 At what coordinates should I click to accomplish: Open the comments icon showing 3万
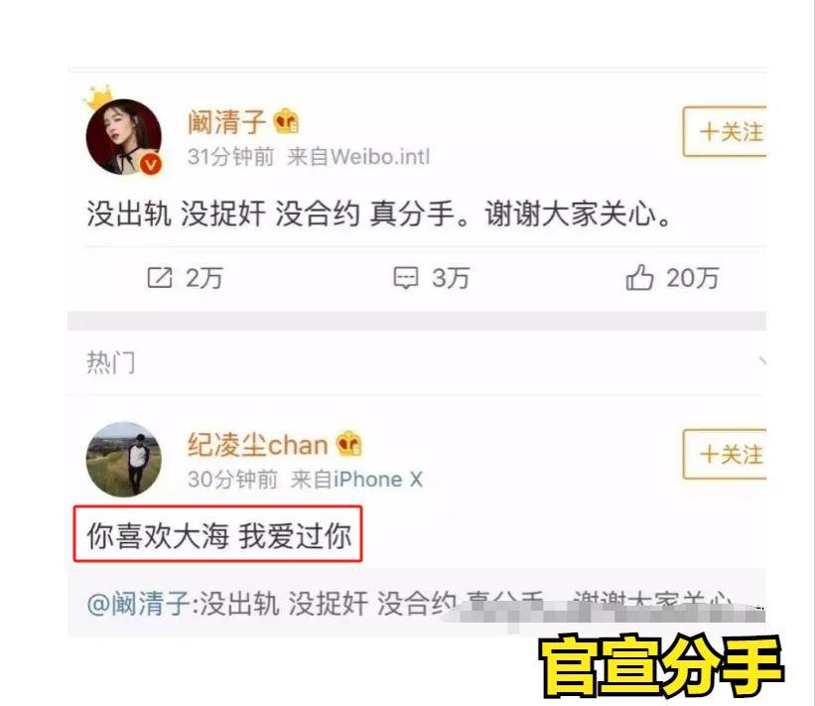coord(405,278)
